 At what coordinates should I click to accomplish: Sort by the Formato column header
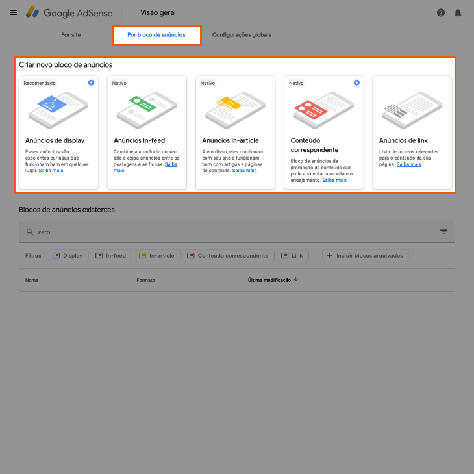click(145, 281)
